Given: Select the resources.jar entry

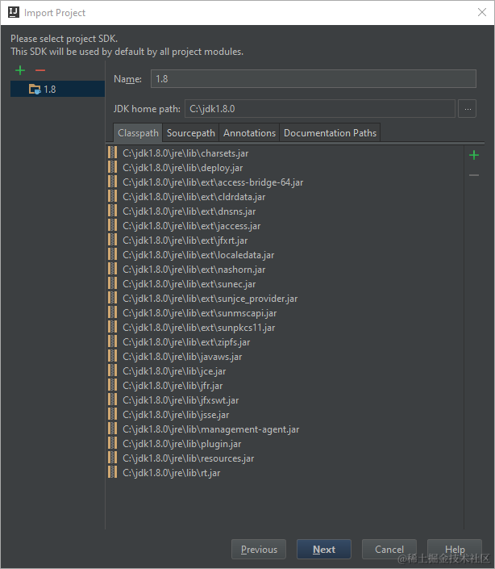Looking at the screenshot, I should point(285,458).
